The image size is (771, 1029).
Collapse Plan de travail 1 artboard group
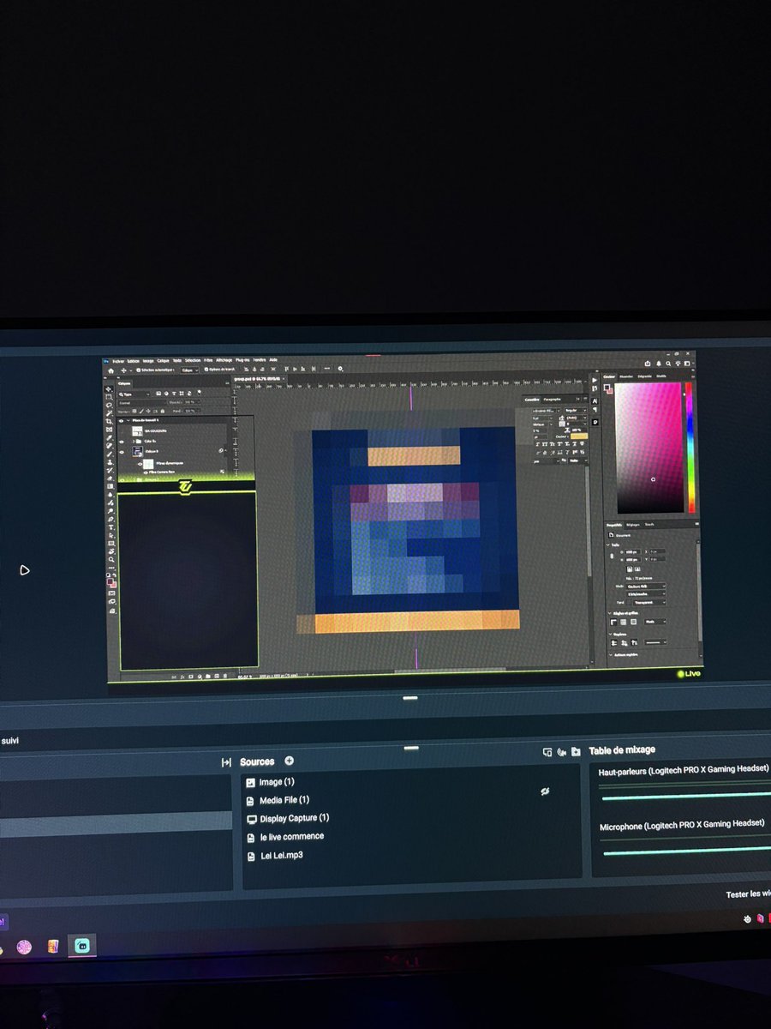pyautogui.click(x=128, y=420)
